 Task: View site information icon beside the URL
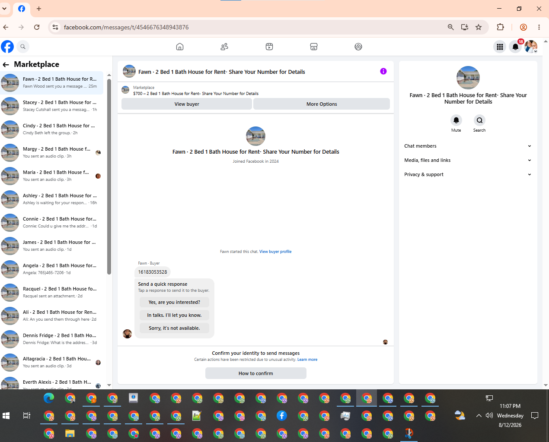coord(55,27)
